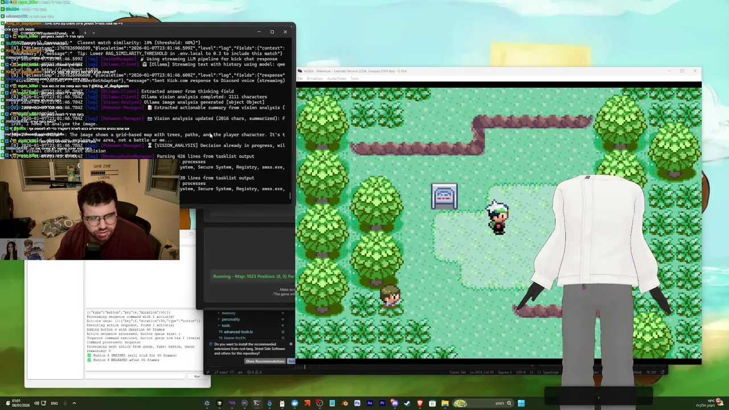Launch Brave browser from the taskbar
729x410 pixels.
point(420,403)
